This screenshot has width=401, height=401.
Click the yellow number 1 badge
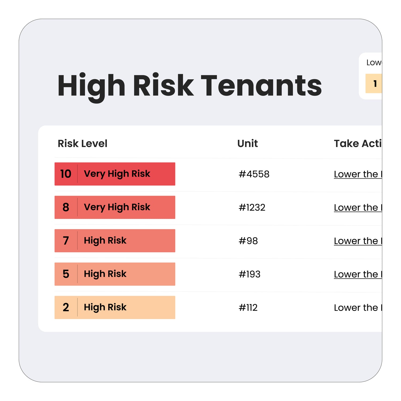tap(374, 84)
